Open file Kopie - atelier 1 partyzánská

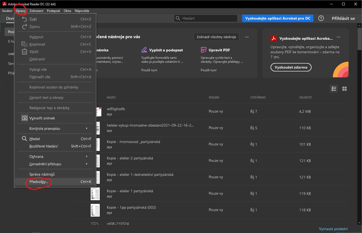(x=130, y=191)
